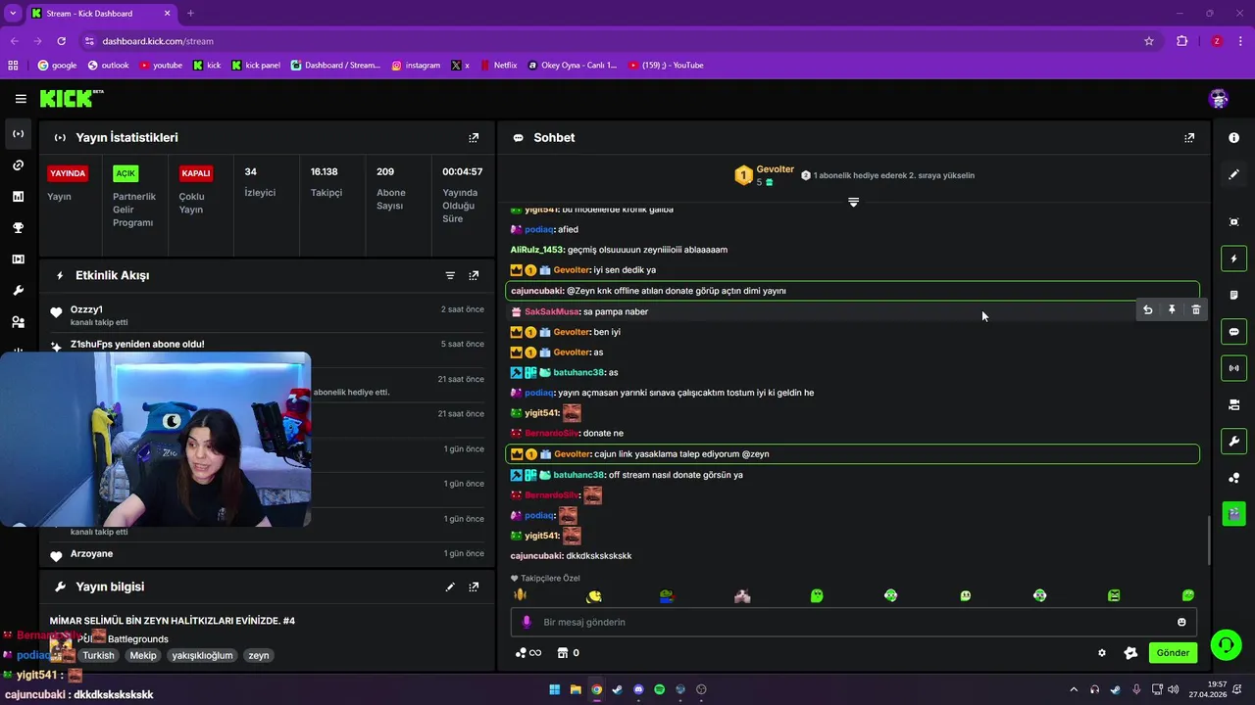This screenshot has height=705, width=1255.
Task: Open the profile avatar at top right
Action: [x=1219, y=98]
